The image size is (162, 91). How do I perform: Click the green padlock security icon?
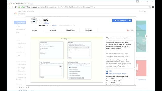pos(19,7)
